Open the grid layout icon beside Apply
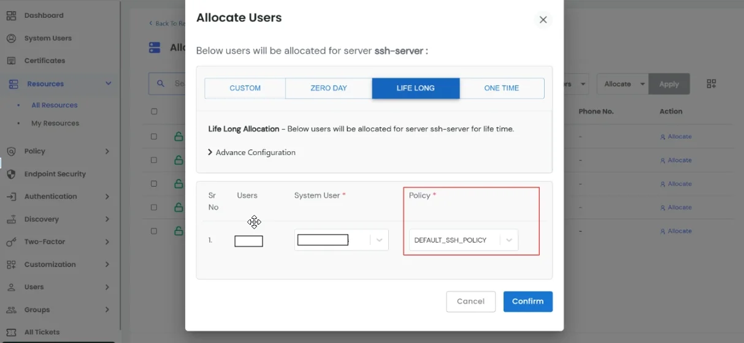The width and height of the screenshot is (744, 343). click(x=711, y=84)
